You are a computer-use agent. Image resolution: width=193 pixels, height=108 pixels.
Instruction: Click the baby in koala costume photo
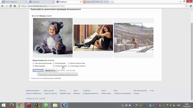(x=53, y=37)
